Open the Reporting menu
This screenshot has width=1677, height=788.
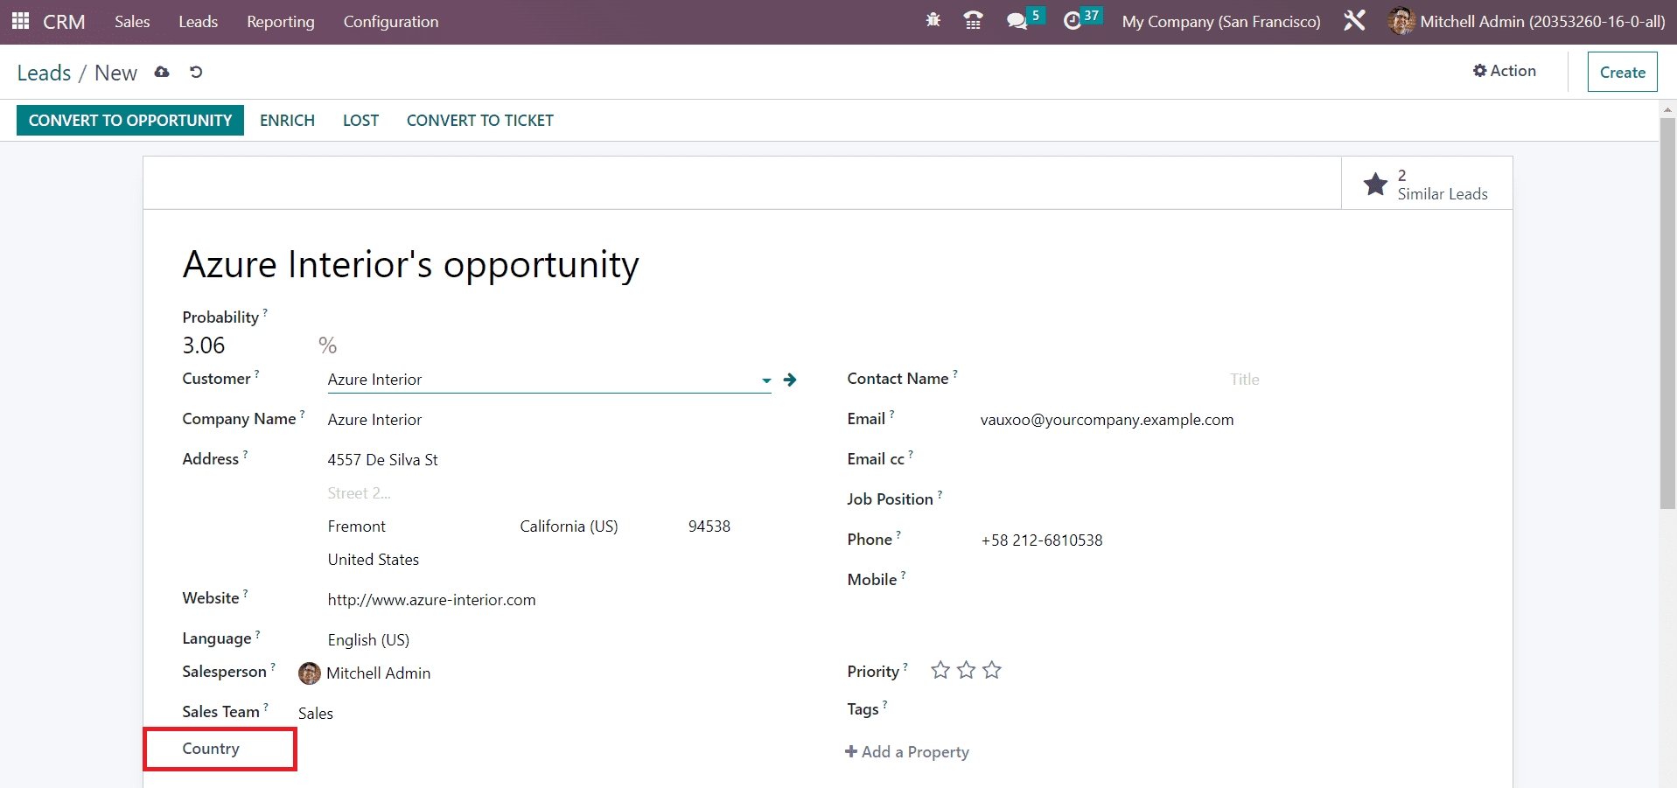click(x=280, y=22)
